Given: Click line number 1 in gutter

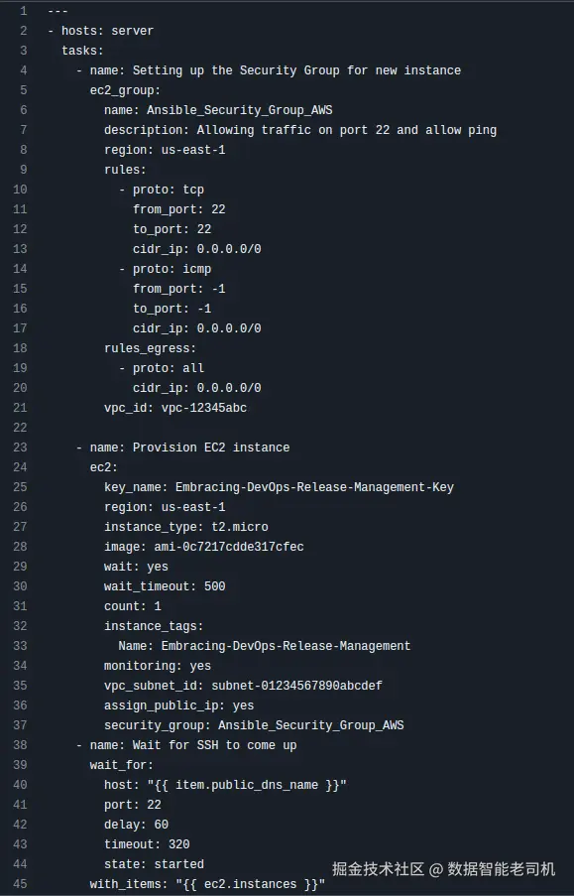Looking at the screenshot, I should click(x=24, y=11).
